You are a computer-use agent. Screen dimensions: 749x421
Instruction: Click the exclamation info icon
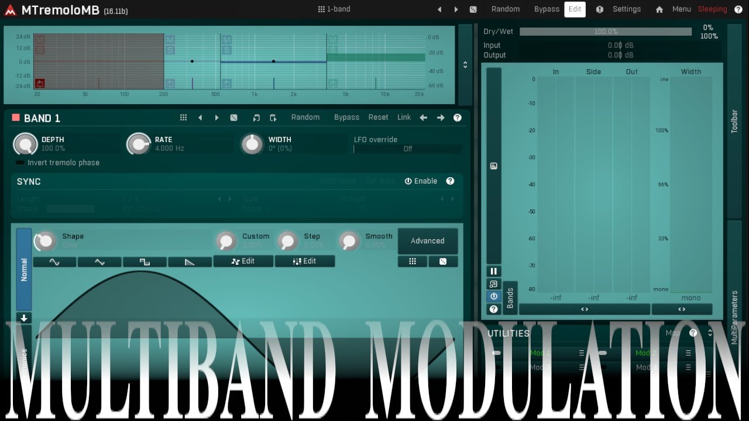tap(600, 9)
